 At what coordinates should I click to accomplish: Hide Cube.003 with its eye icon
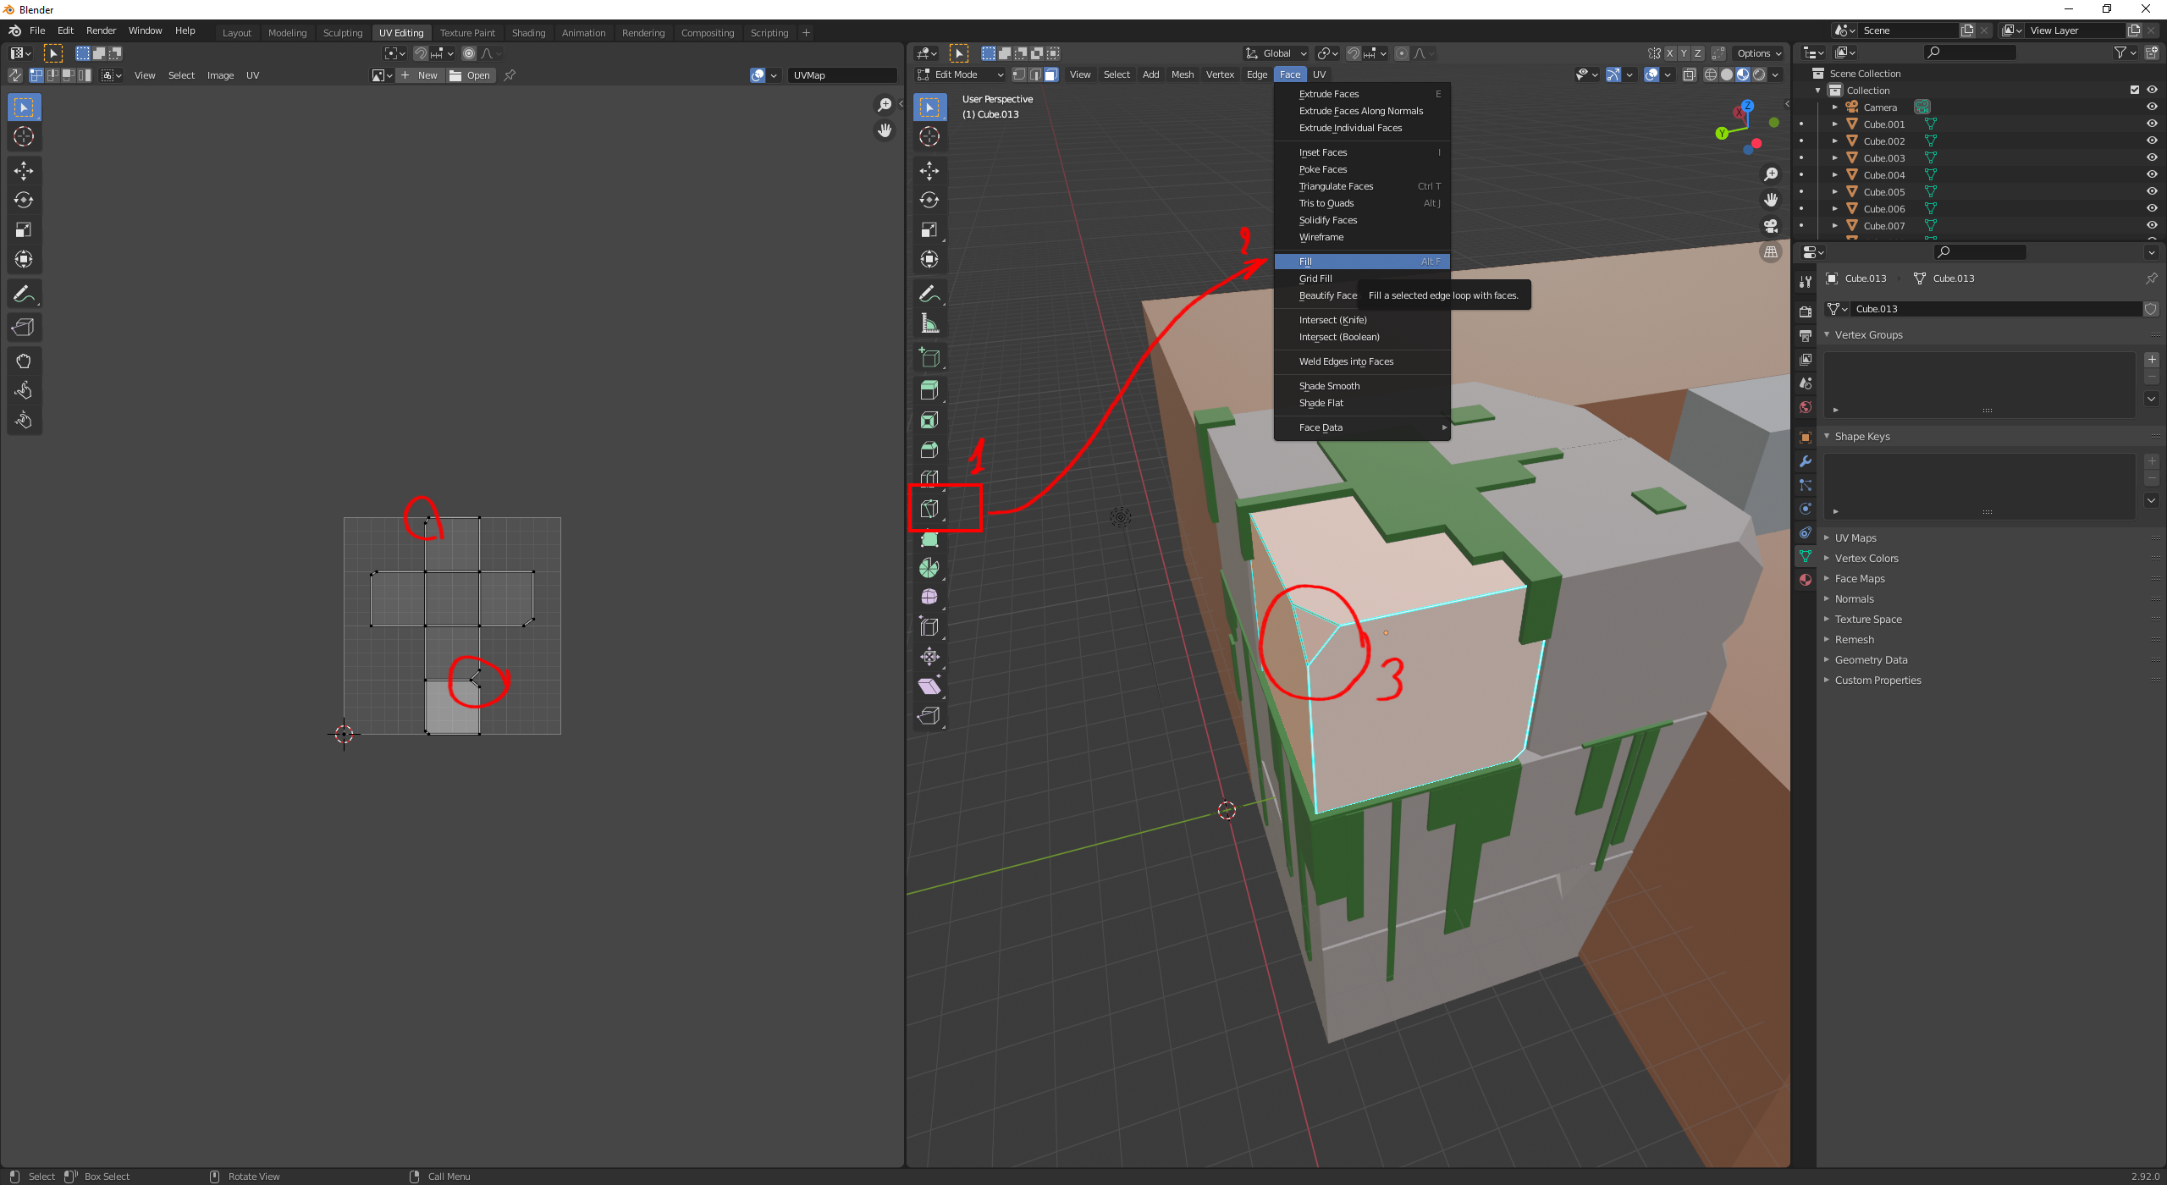tap(2152, 157)
